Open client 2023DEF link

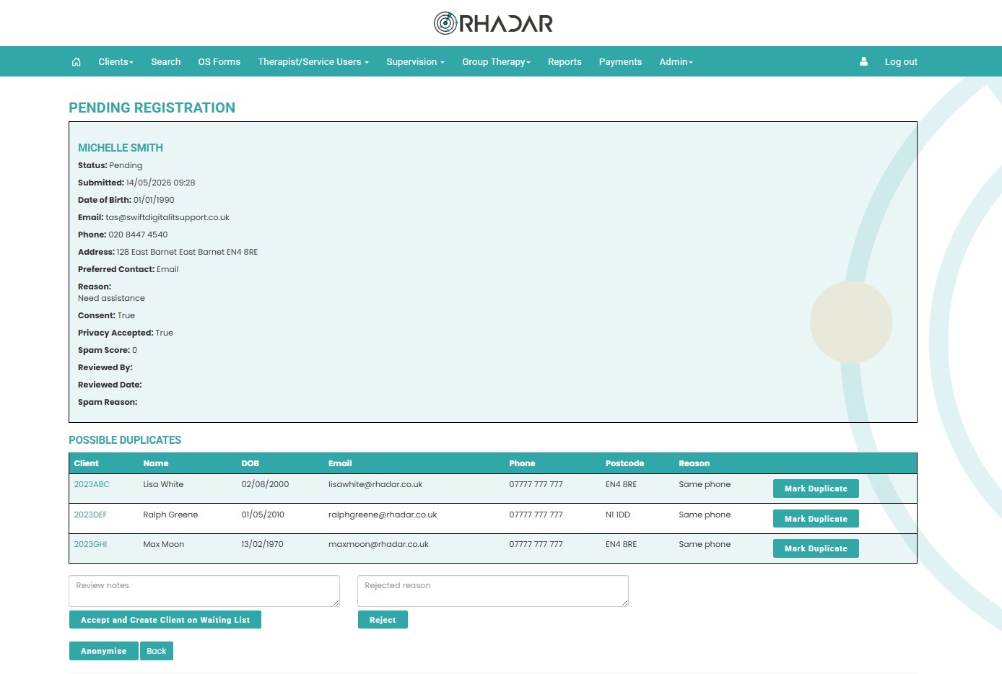(90, 515)
